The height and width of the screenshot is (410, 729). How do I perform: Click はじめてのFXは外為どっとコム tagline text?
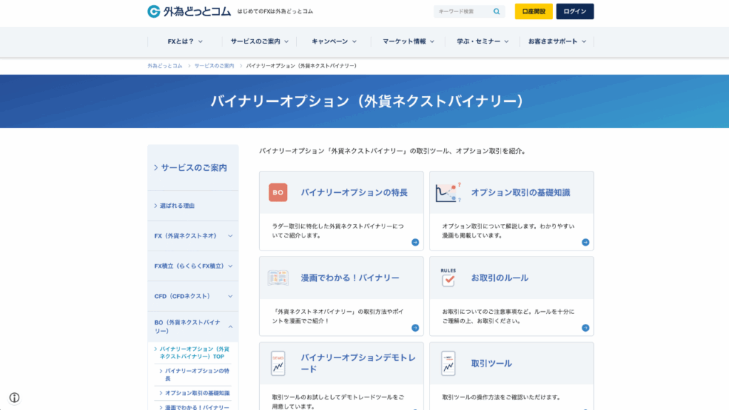click(275, 11)
